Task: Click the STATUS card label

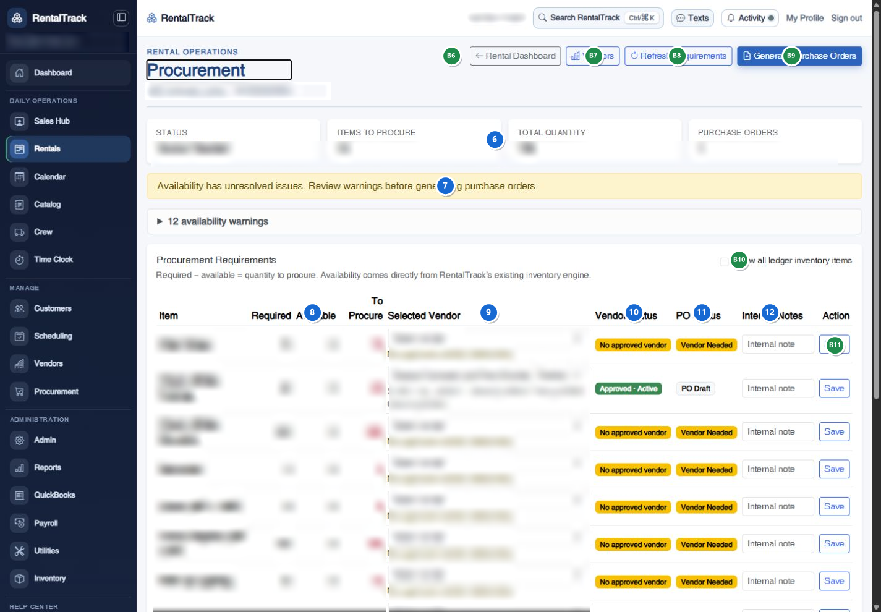Action: pyautogui.click(x=171, y=133)
